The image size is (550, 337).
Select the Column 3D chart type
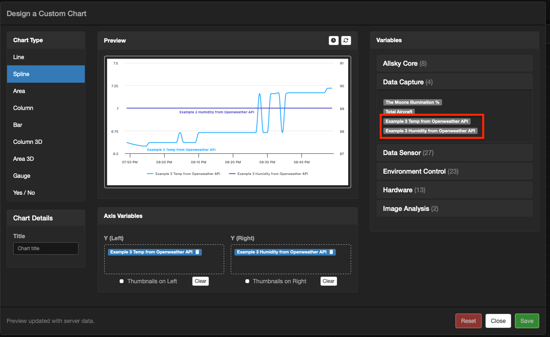point(28,142)
